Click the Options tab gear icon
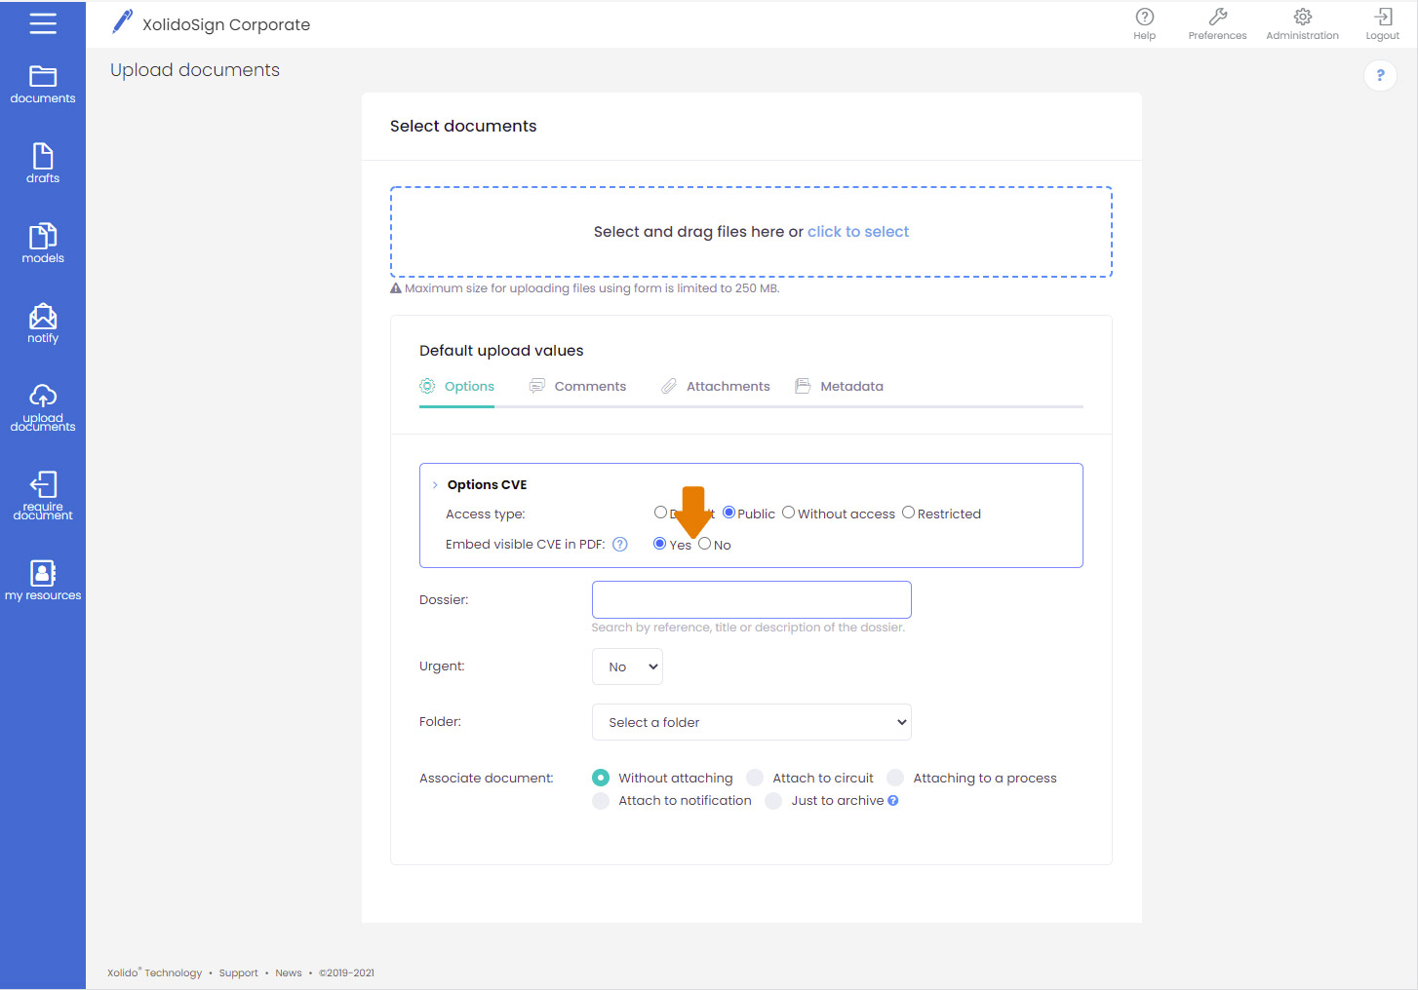The width and height of the screenshot is (1418, 990). tap(427, 386)
